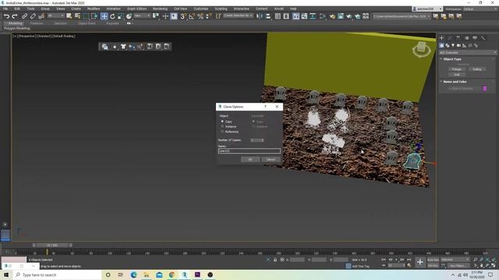The width and height of the screenshot is (499, 280).
Task: Open the Select by Name dialog
Action: click(x=77, y=16)
